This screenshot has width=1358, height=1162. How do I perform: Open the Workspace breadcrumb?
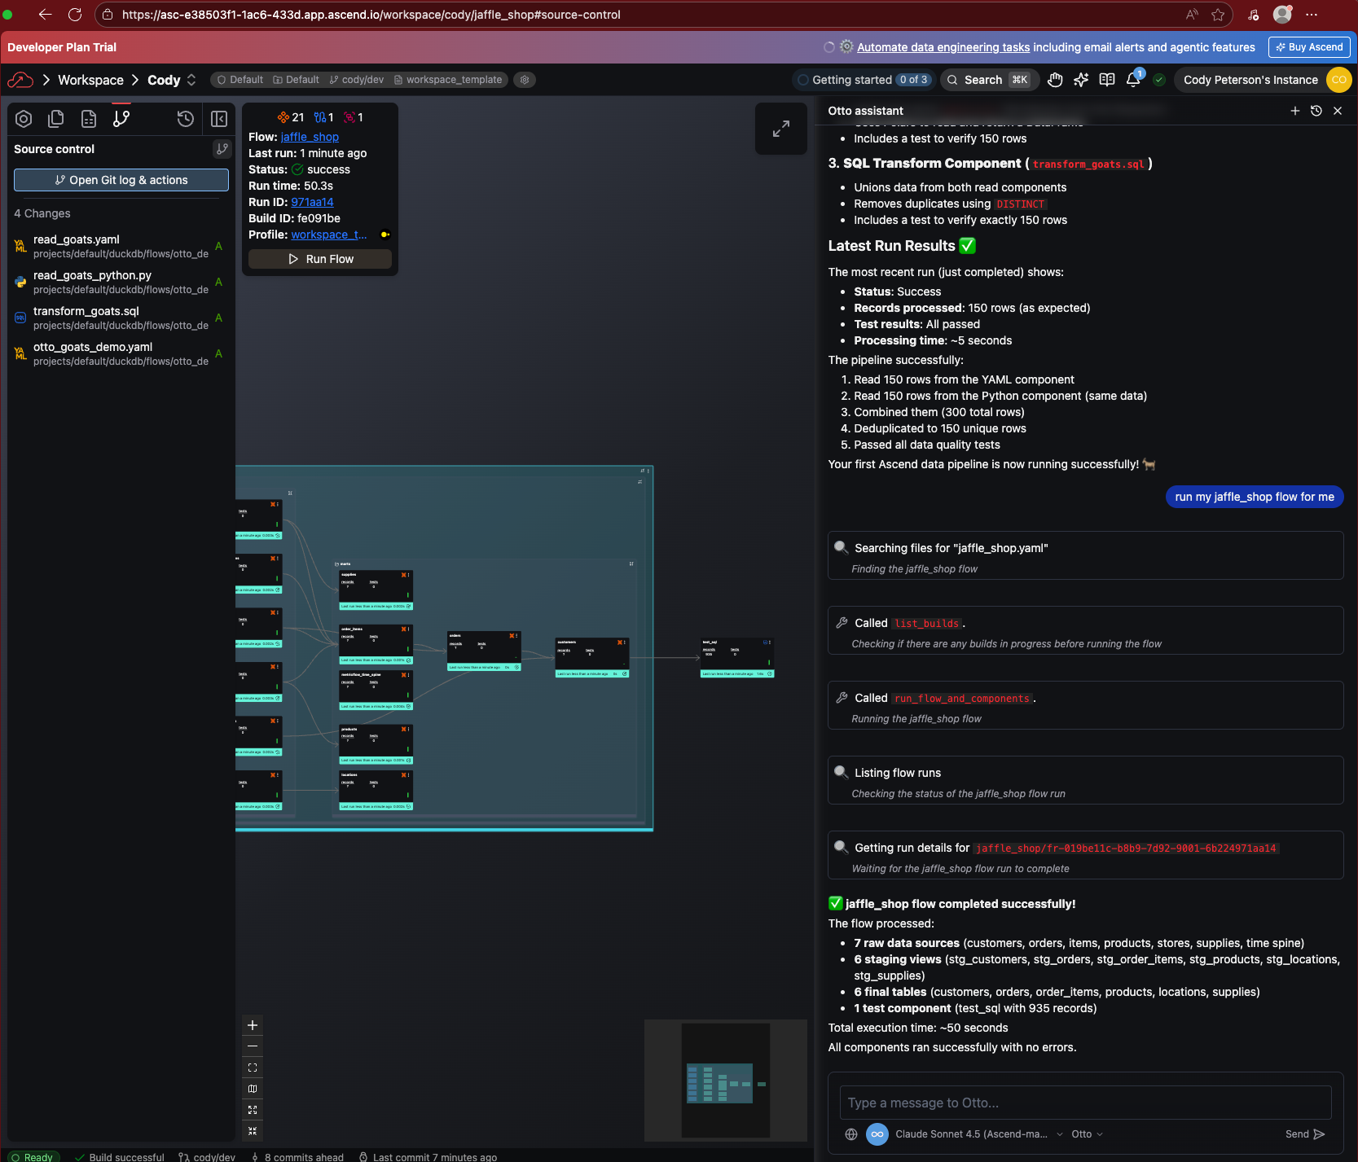(x=90, y=80)
